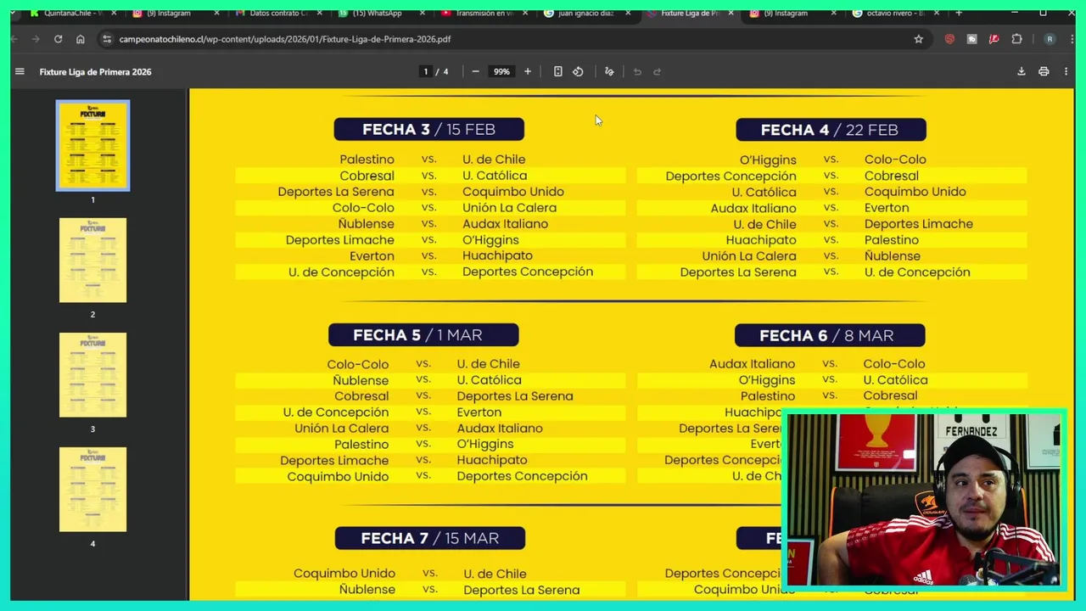Click Coquimbo Unido in Fecha 7
The height and width of the screenshot is (611, 1086).
(x=344, y=573)
